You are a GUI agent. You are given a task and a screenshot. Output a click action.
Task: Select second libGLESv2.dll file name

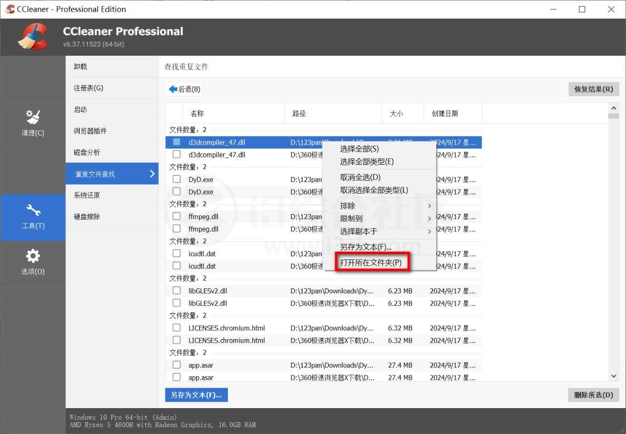point(208,303)
